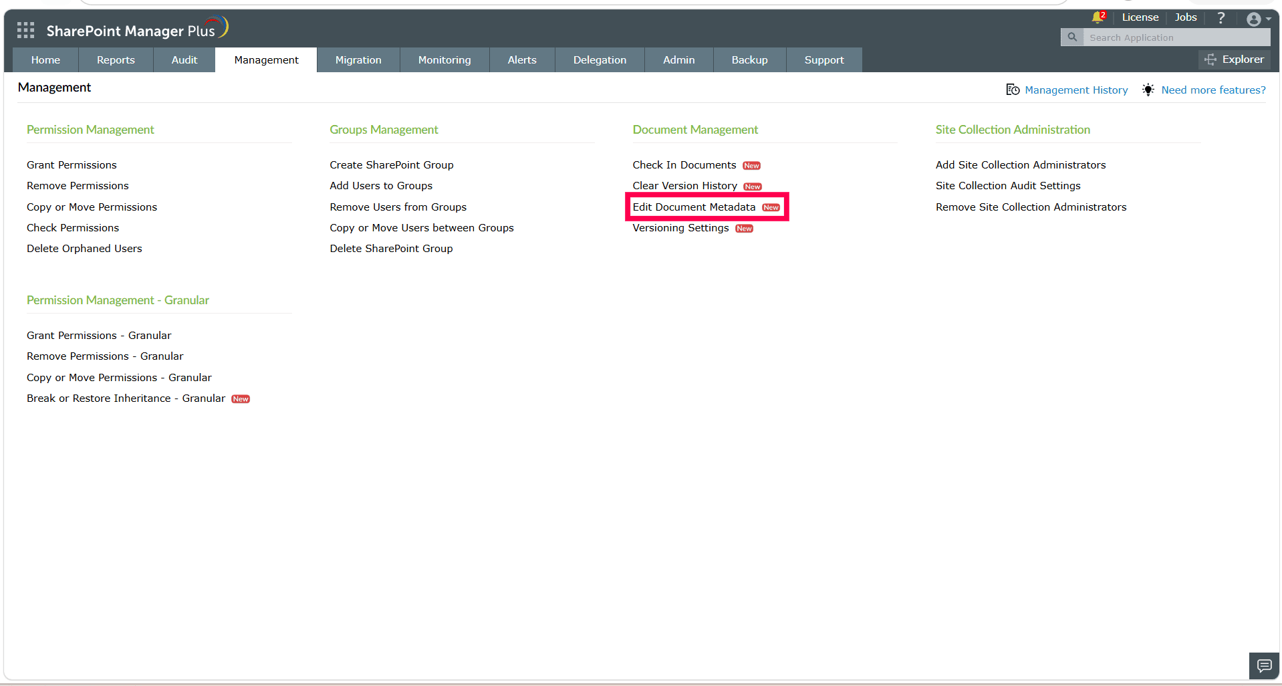Viewport: 1282px width, 686px height.
Task: Open Remove Permissions
Action: tap(78, 185)
